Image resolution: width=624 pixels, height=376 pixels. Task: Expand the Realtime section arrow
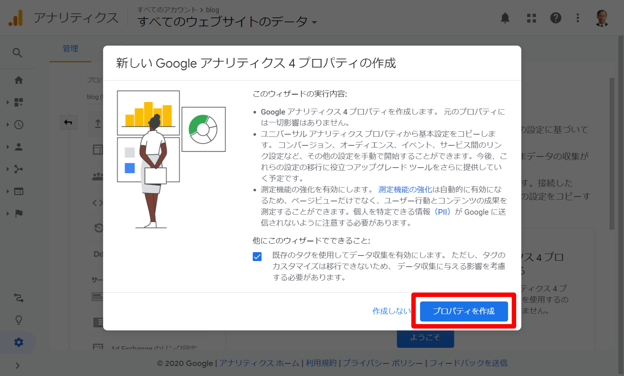click(x=7, y=125)
